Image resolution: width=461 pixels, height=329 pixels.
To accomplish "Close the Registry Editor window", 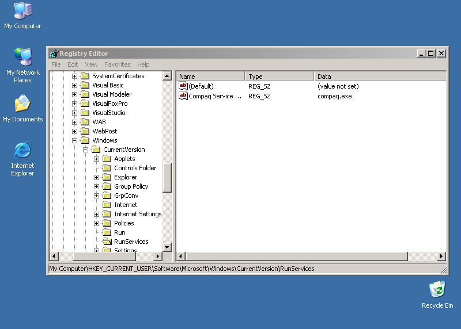I will tap(441, 53).
